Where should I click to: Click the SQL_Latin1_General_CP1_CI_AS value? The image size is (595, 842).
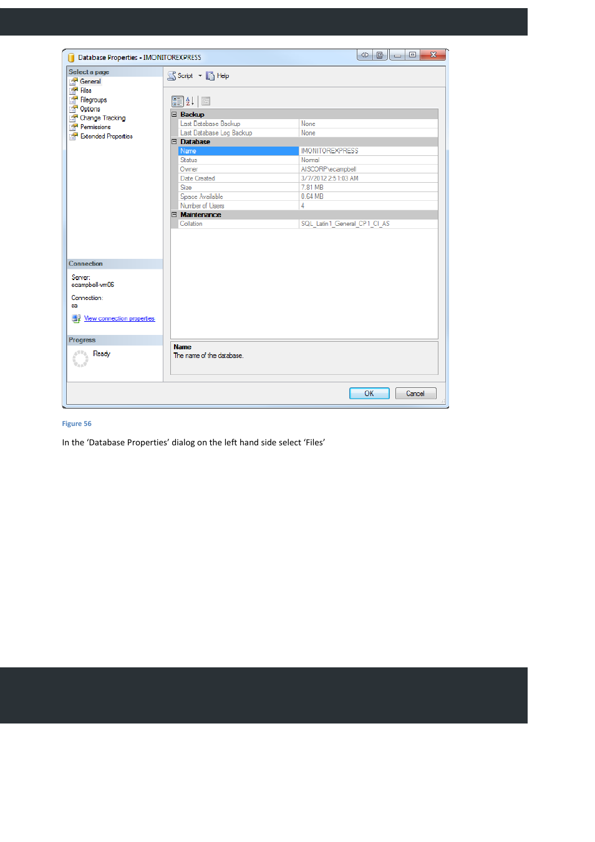tap(346, 224)
